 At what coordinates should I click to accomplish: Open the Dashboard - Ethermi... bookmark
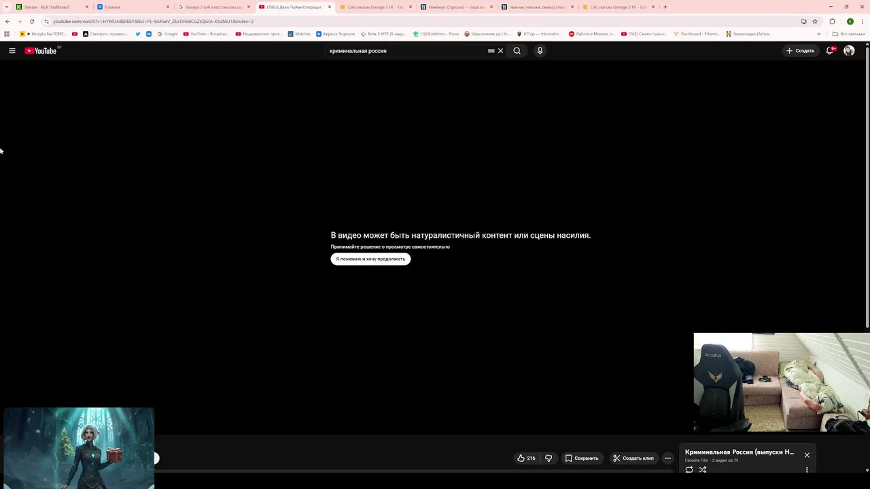pos(697,34)
